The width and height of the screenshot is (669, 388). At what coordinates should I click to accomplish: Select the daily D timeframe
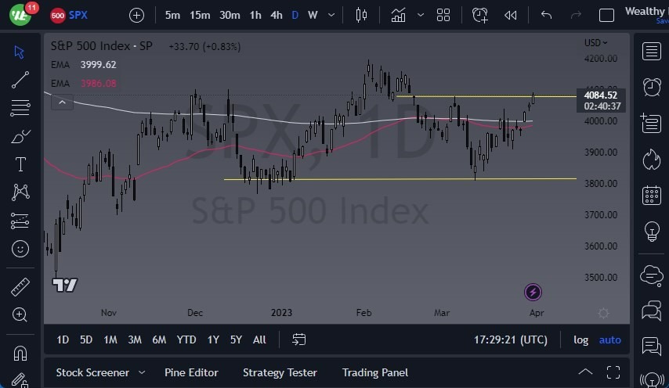pyautogui.click(x=295, y=16)
